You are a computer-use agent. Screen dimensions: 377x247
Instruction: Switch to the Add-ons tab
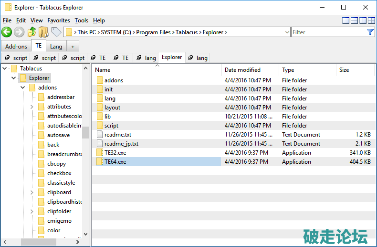click(16, 47)
